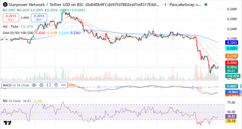Click the green 0.0007 MACD histogram axis label
This screenshot has width=242, height=129.
pos(232,86)
